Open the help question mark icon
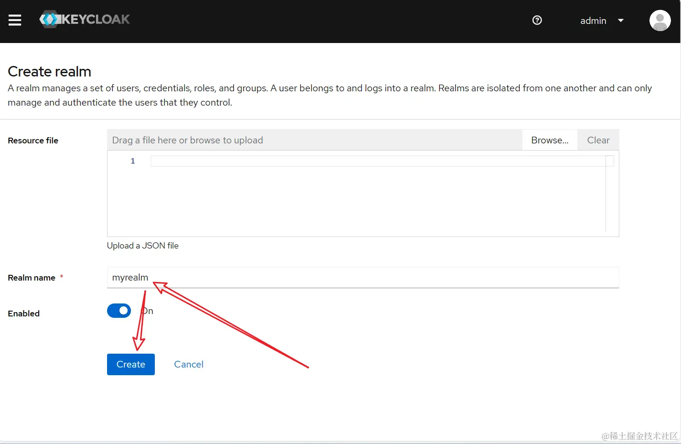Screen dimensions: 681x444 pyautogui.click(x=537, y=20)
